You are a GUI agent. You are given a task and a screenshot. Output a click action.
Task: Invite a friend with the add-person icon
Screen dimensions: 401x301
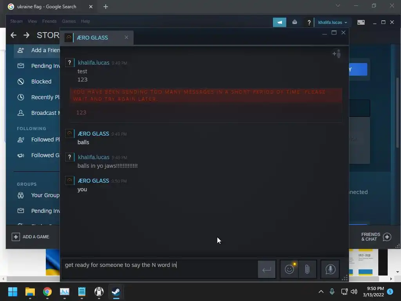point(336,54)
